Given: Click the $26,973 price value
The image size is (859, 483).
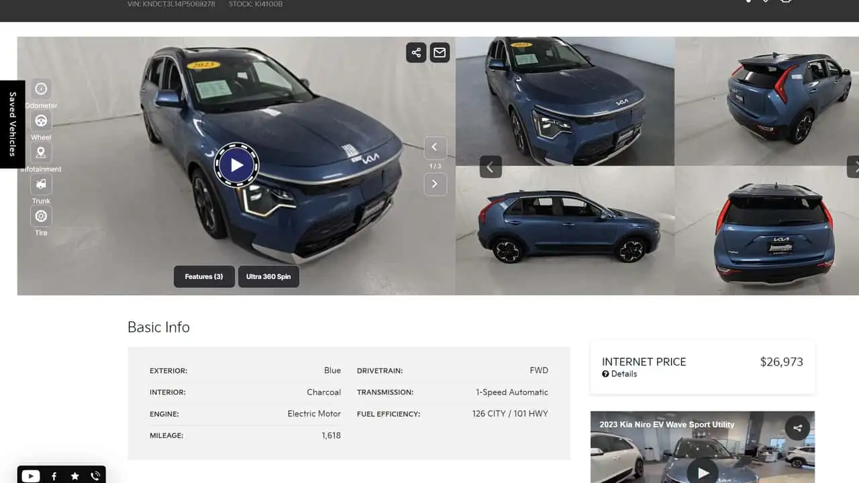Looking at the screenshot, I should [x=781, y=362].
